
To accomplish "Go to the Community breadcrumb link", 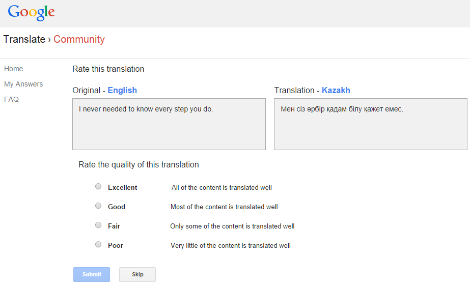I will point(79,39).
